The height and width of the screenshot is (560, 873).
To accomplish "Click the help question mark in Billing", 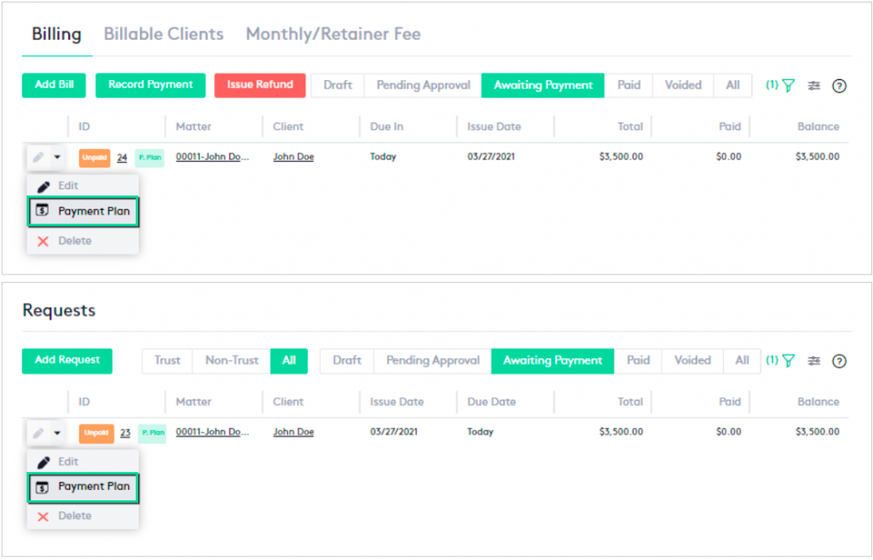I will click(x=839, y=86).
